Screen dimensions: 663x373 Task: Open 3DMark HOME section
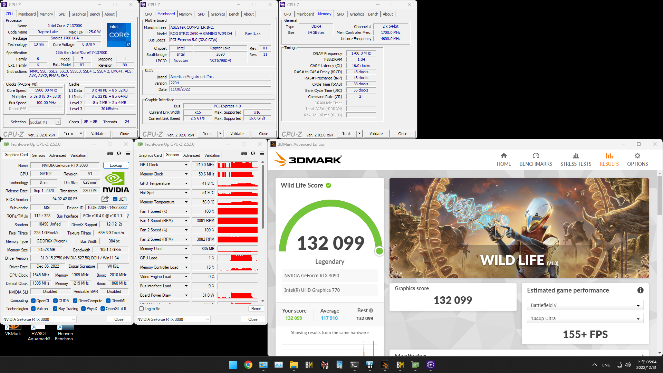pyautogui.click(x=504, y=160)
